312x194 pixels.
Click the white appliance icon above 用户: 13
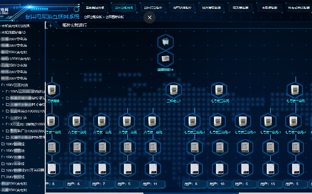click(270, 169)
